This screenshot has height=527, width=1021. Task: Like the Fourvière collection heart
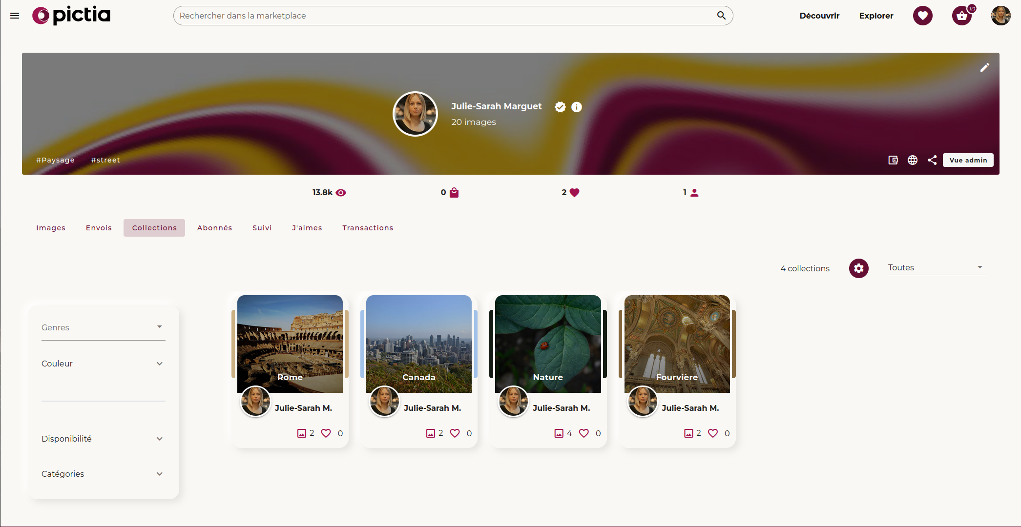[713, 433]
